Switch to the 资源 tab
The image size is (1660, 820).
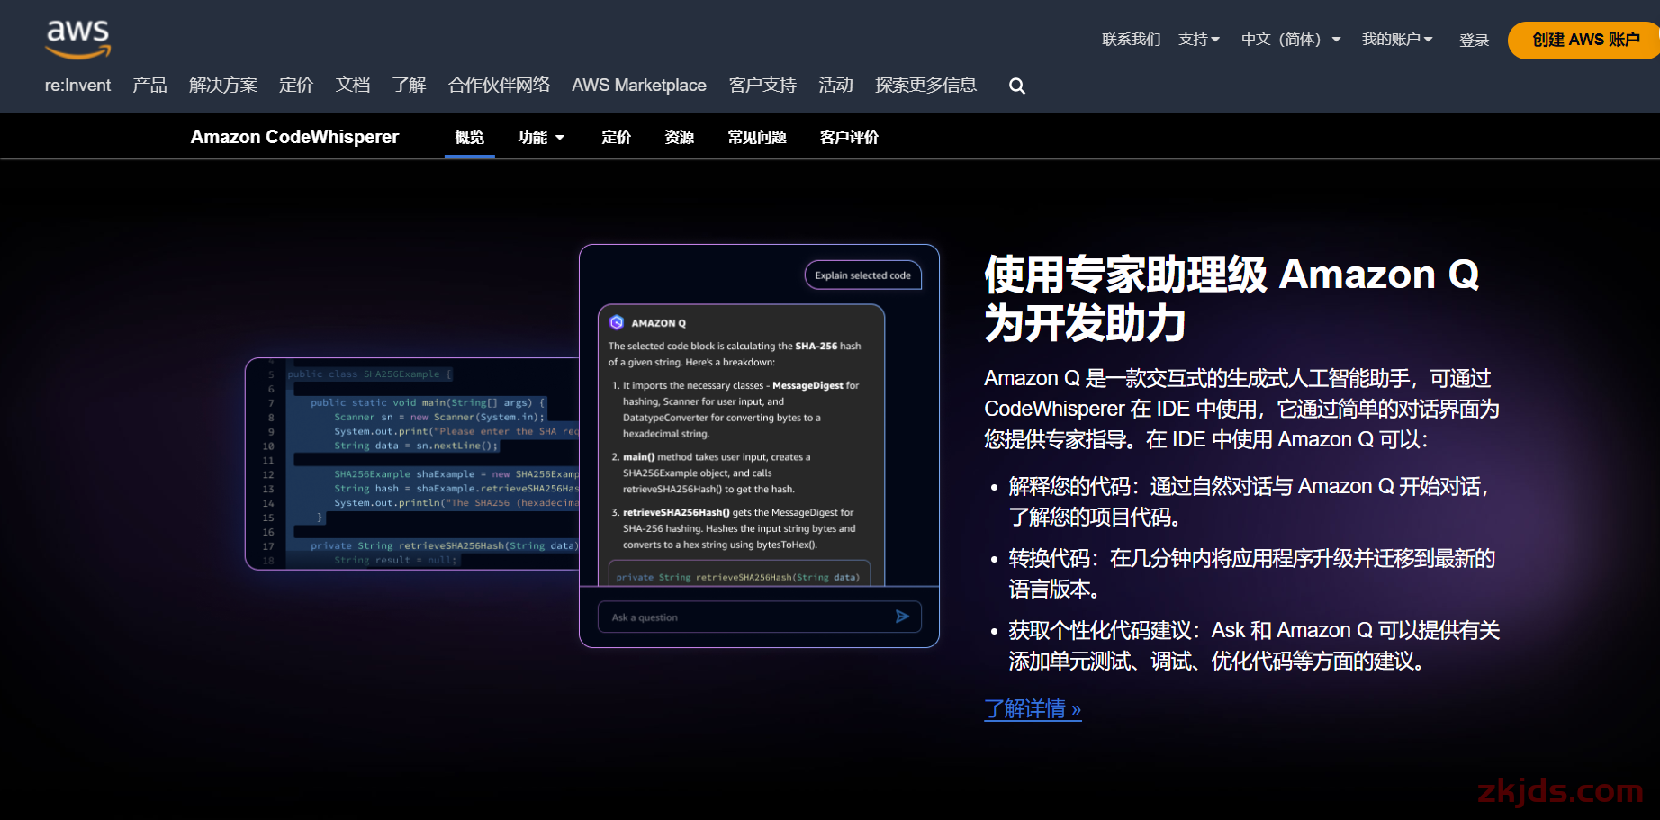pos(680,137)
